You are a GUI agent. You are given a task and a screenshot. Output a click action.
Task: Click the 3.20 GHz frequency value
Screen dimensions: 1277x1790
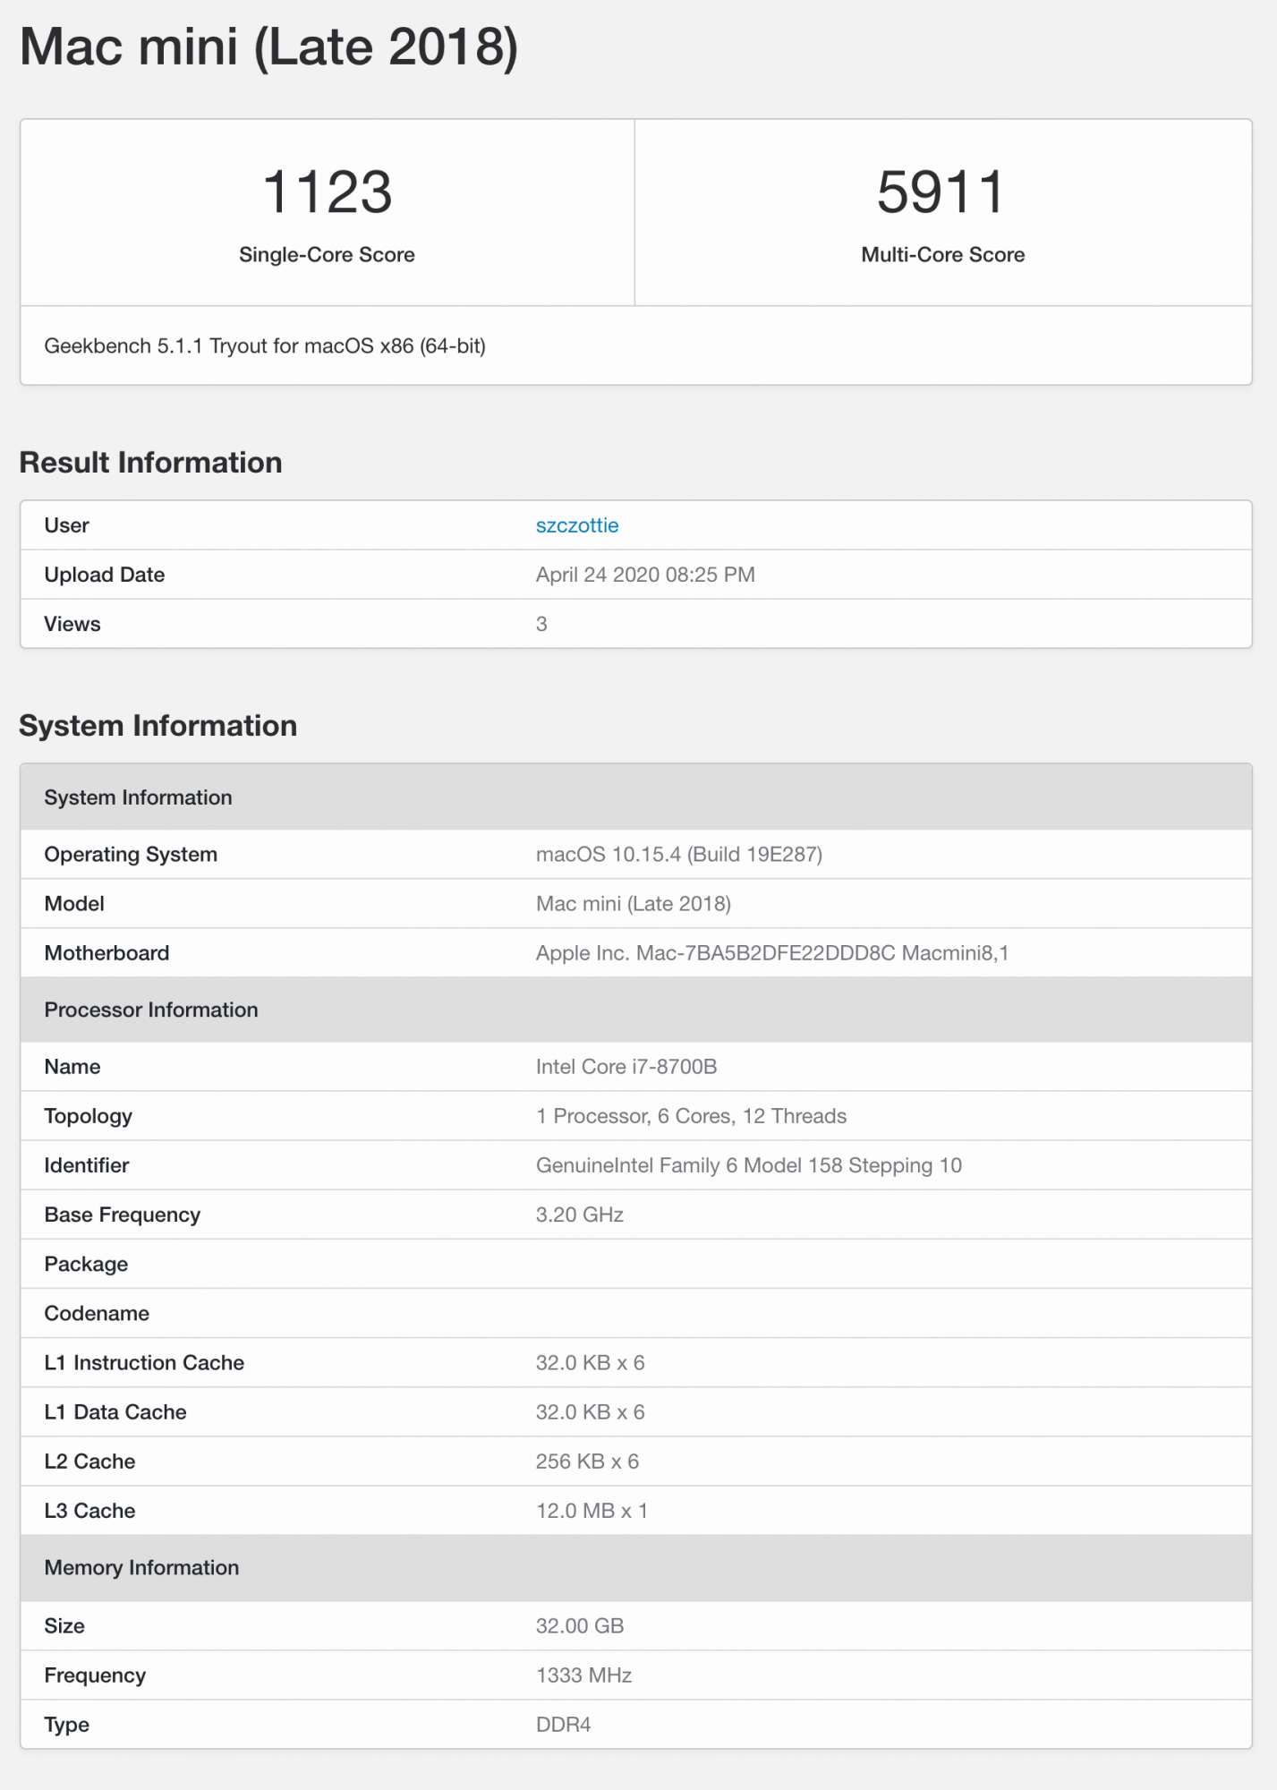(x=580, y=1215)
